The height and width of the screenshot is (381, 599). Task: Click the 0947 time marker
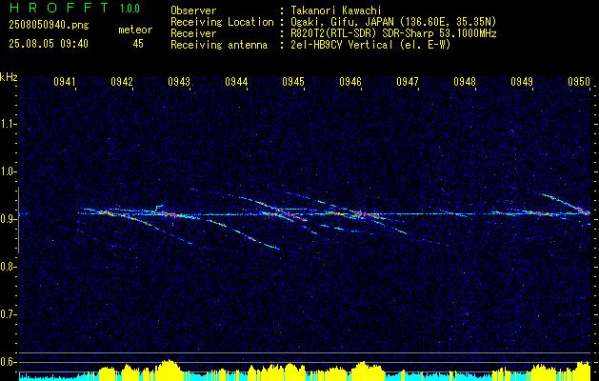pyautogui.click(x=408, y=81)
